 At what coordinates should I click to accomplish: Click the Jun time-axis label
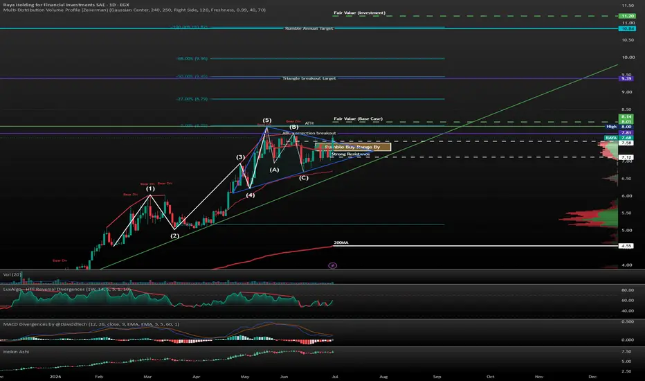click(284, 376)
